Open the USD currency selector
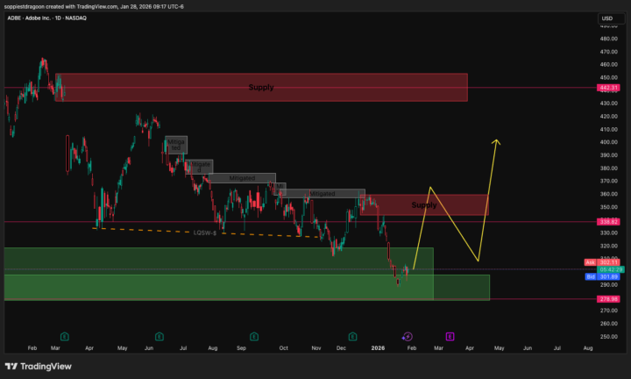The width and height of the screenshot is (631, 379). [611, 18]
